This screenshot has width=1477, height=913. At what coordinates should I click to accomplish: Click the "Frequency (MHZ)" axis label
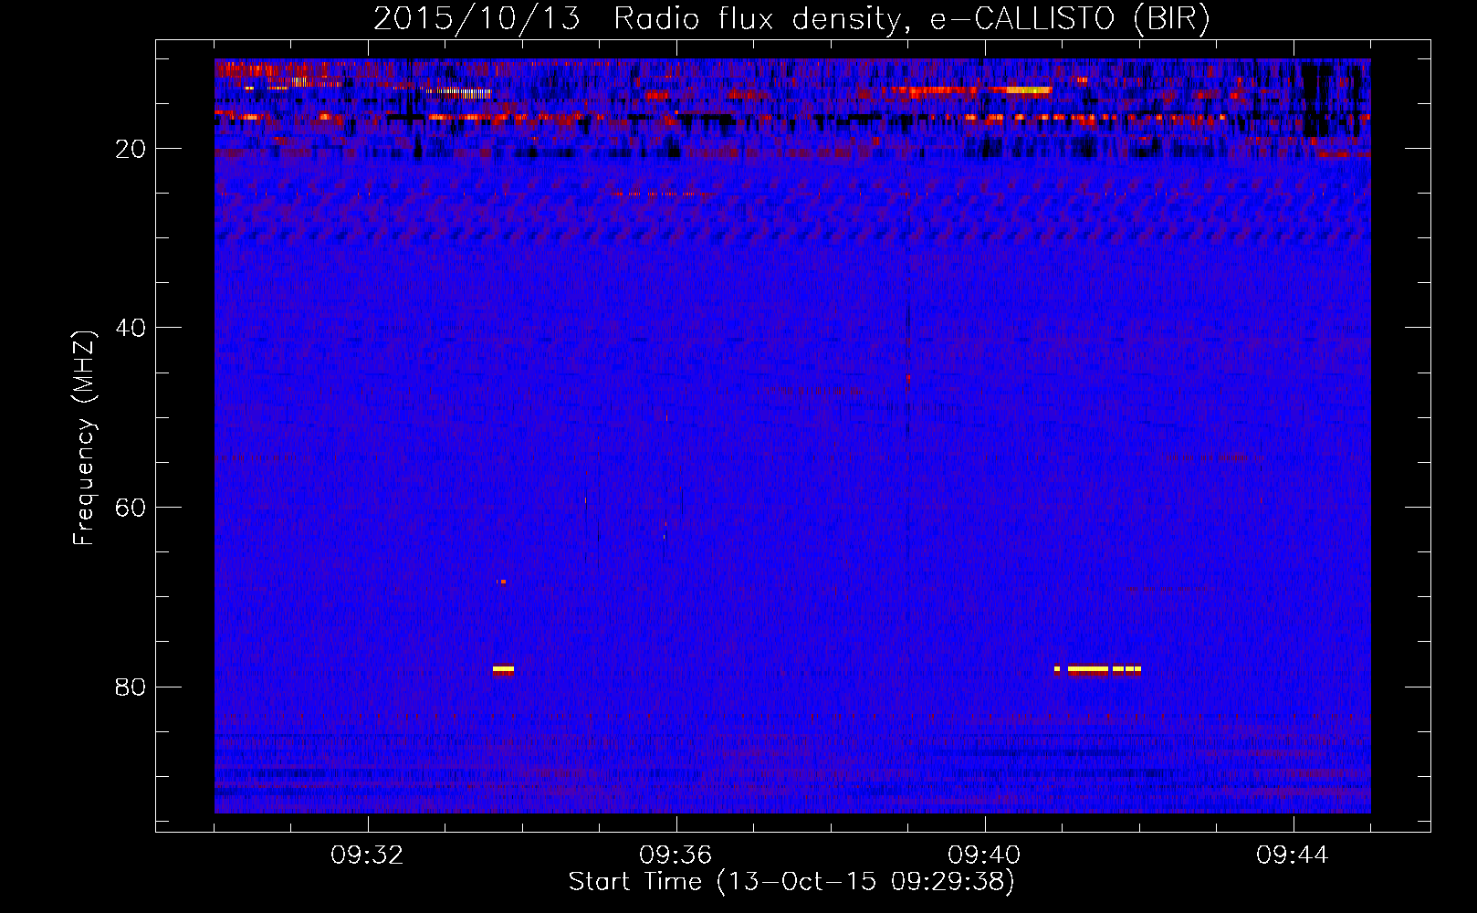[x=83, y=438]
